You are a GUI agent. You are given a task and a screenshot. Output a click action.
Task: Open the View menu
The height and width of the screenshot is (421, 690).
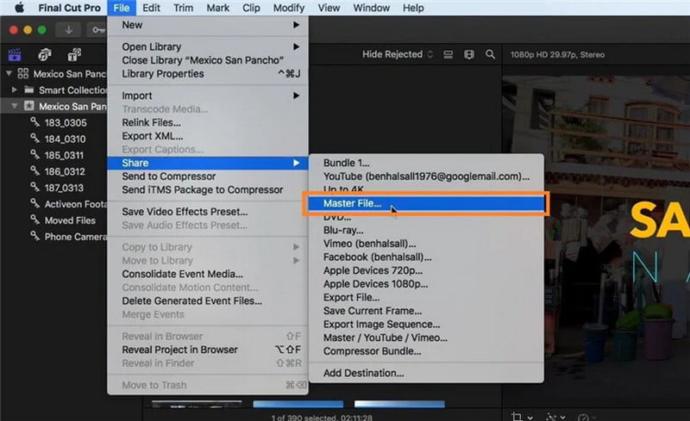[329, 8]
